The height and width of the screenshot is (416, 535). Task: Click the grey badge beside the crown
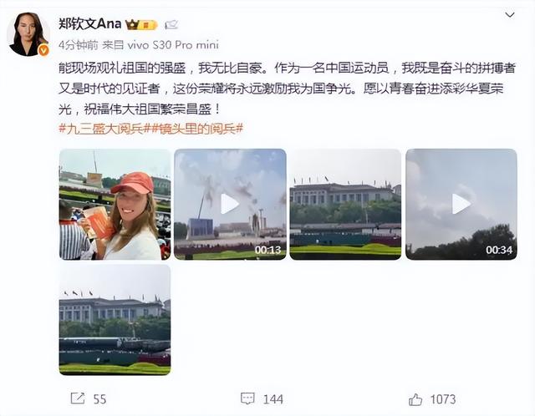[x=171, y=24]
